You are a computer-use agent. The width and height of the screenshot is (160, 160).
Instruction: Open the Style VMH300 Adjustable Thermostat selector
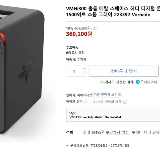(x=113, y=115)
